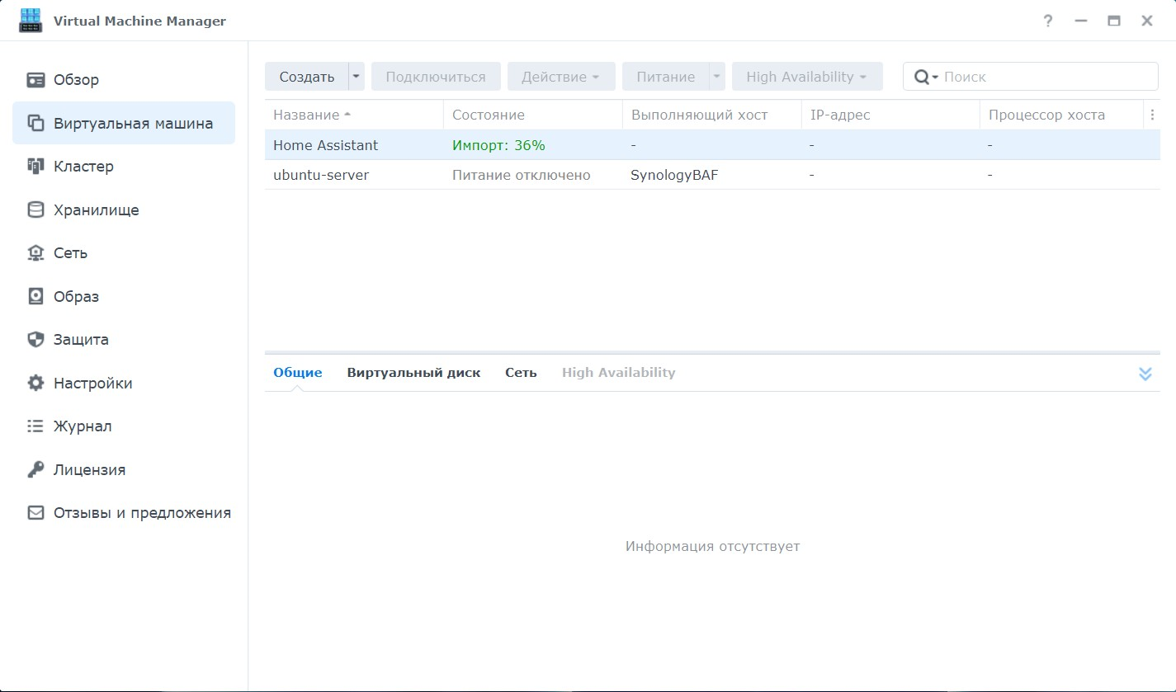Click the Процессор хоста column header
The height and width of the screenshot is (692, 1176).
point(1062,115)
